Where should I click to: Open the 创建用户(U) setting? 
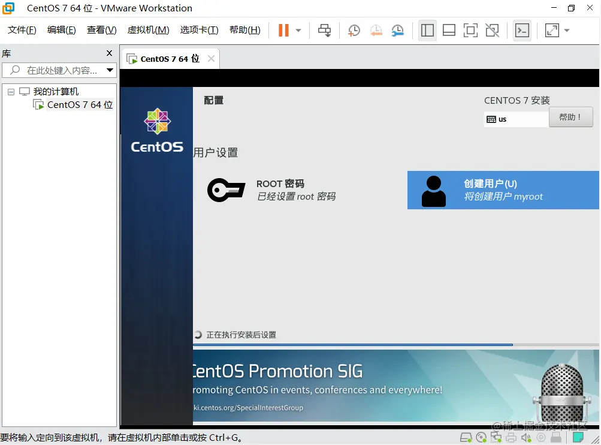(x=503, y=190)
